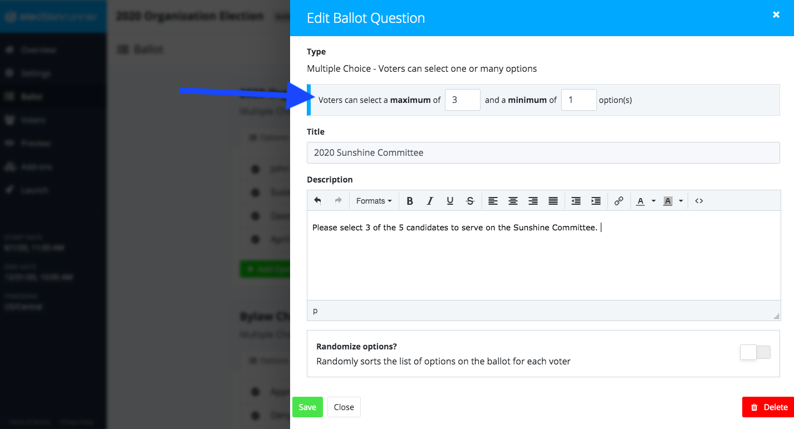Apply italic formatting to description text
The image size is (794, 429).
[430, 201]
